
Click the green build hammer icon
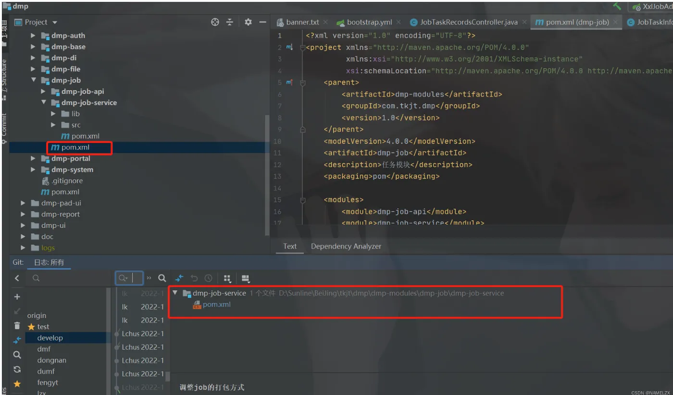617,6
